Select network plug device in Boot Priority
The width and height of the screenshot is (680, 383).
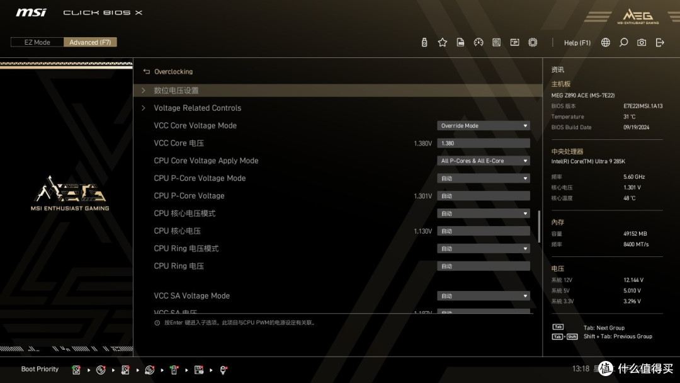point(224,370)
